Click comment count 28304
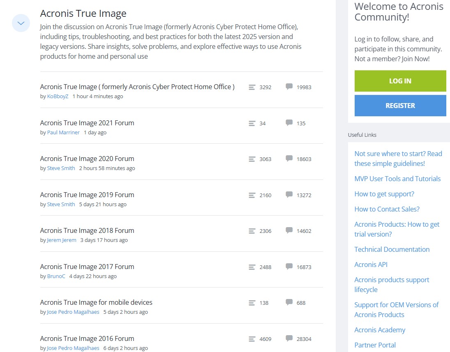 304,339
